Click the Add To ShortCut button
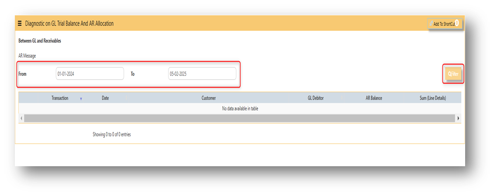The image size is (494, 195). [x=445, y=24]
